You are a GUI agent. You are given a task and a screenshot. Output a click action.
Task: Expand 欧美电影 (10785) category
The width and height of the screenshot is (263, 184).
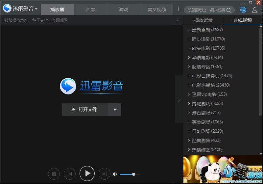coord(189,48)
